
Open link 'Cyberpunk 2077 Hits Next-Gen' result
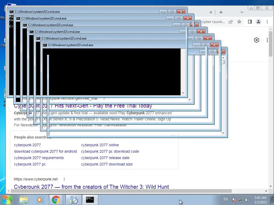coord(83,106)
